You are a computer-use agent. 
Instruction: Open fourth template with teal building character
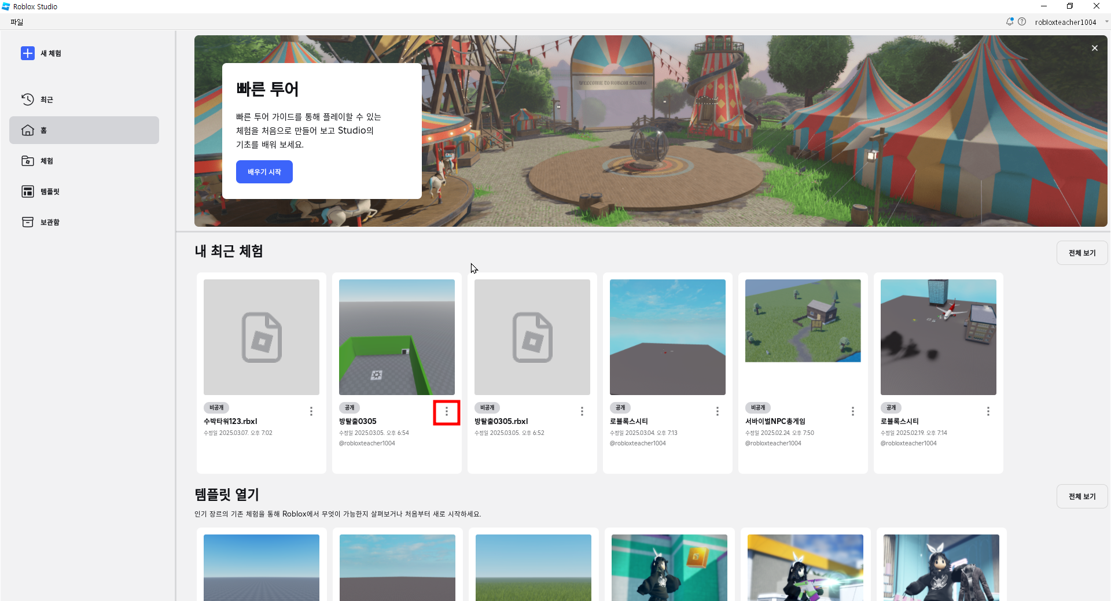669,567
